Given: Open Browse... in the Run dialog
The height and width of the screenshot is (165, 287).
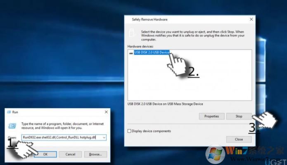Looking at the screenshot, I should coord(95,154).
